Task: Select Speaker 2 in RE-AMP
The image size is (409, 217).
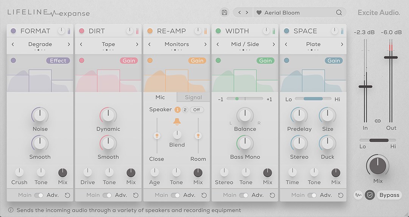Action: (x=185, y=110)
